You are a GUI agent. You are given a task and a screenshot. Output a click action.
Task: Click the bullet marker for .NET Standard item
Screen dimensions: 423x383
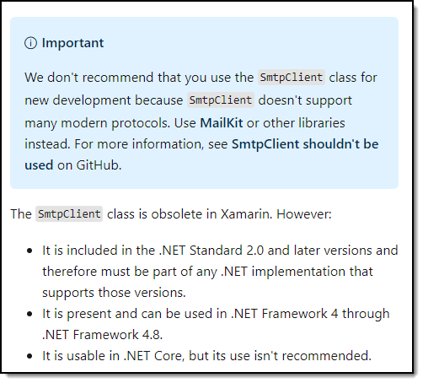click(x=29, y=251)
